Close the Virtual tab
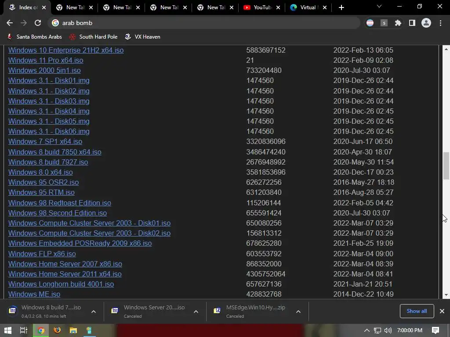 point(325,7)
